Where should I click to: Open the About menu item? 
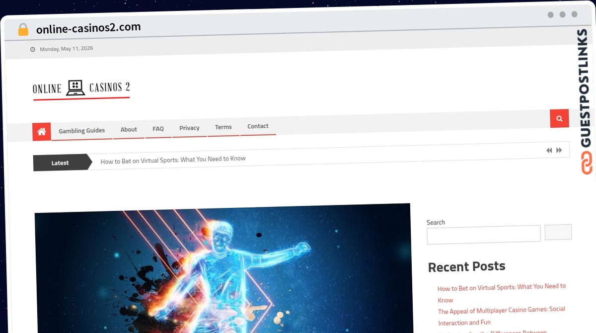pyautogui.click(x=129, y=130)
